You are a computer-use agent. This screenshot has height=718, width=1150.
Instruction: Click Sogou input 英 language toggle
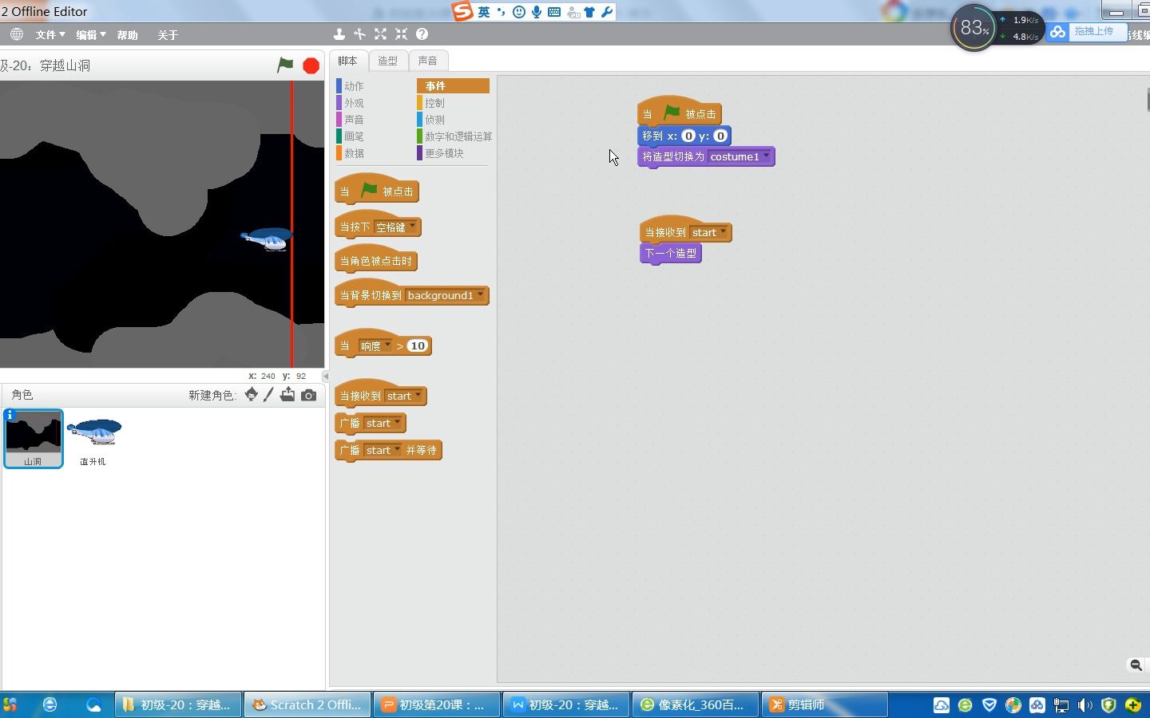pyautogui.click(x=484, y=12)
